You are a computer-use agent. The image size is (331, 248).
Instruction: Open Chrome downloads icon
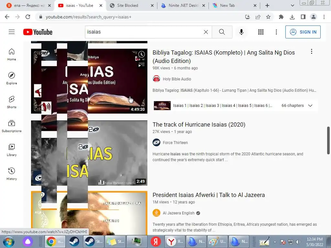pos(292,17)
